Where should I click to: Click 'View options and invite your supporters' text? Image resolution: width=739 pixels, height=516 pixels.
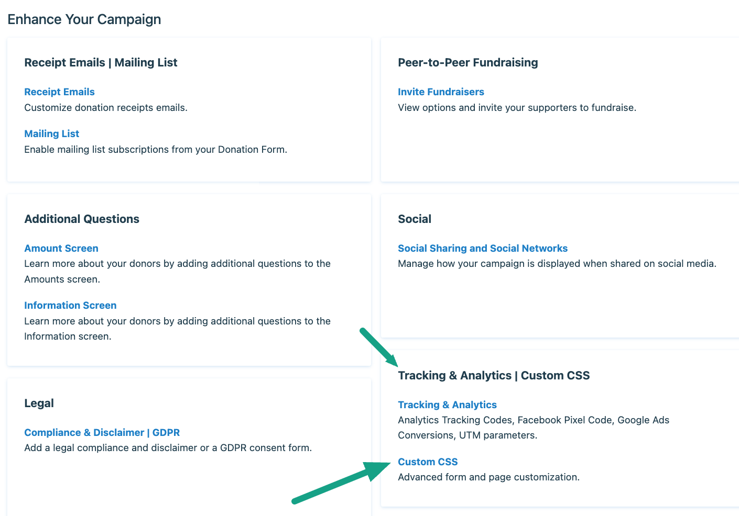pos(516,108)
